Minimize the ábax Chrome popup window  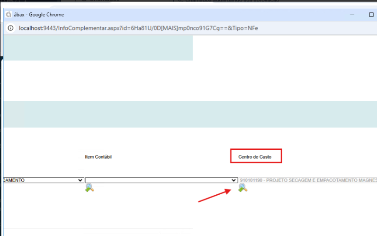(x=351, y=15)
